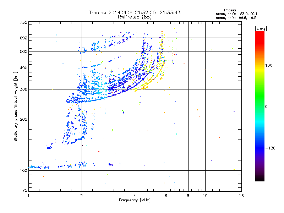The width and height of the screenshot is (284, 213).
Task: Click the x-axis tick label '6'
Action: tap(166, 196)
